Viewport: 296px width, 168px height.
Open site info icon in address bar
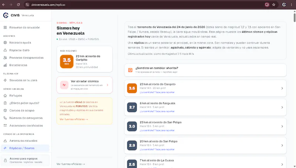pyautogui.click(x=27, y=5)
